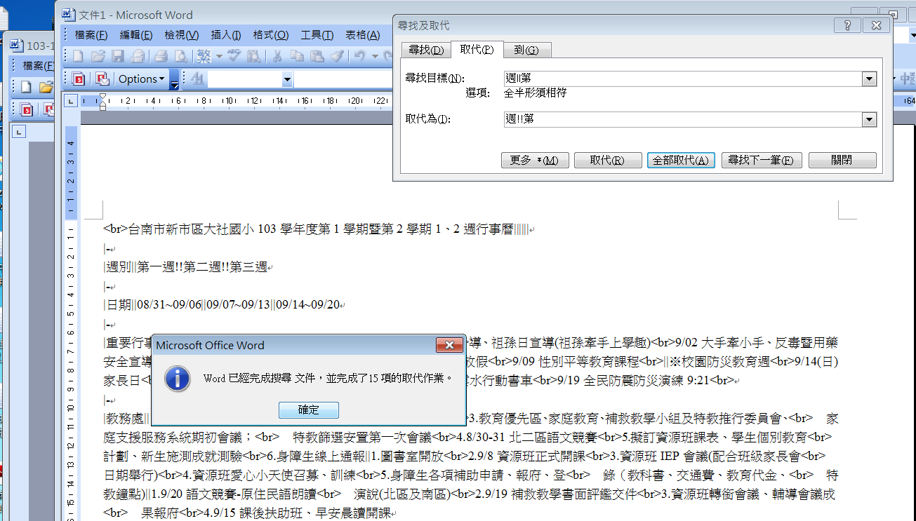This screenshot has height=521, width=916.
Task: Open the 插入(I) menu
Action: click(226, 35)
